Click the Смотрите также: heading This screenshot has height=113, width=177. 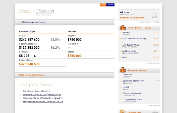36,84
